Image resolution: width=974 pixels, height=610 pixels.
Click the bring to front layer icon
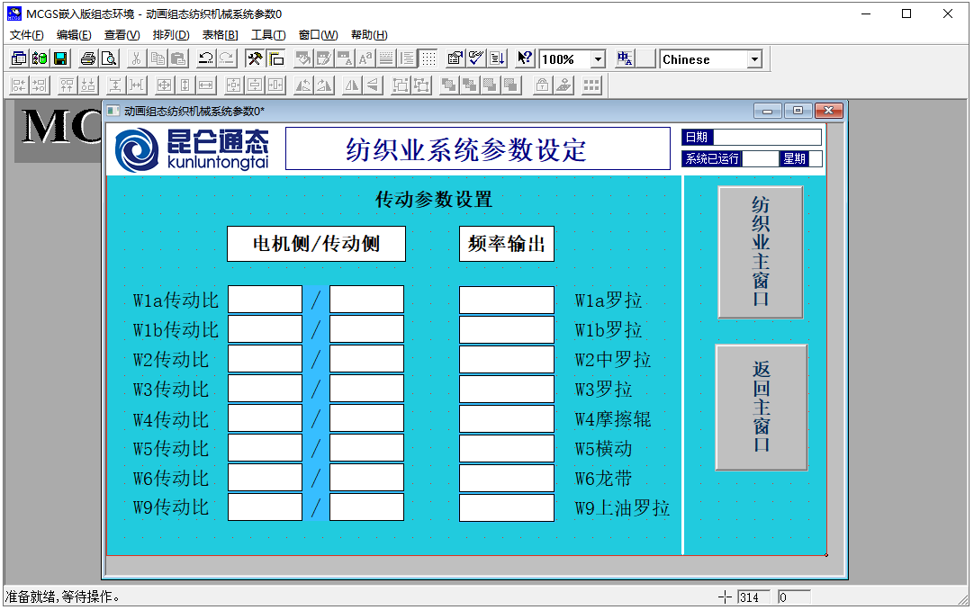448,85
